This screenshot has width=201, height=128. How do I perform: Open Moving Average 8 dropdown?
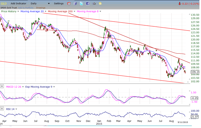100,12
